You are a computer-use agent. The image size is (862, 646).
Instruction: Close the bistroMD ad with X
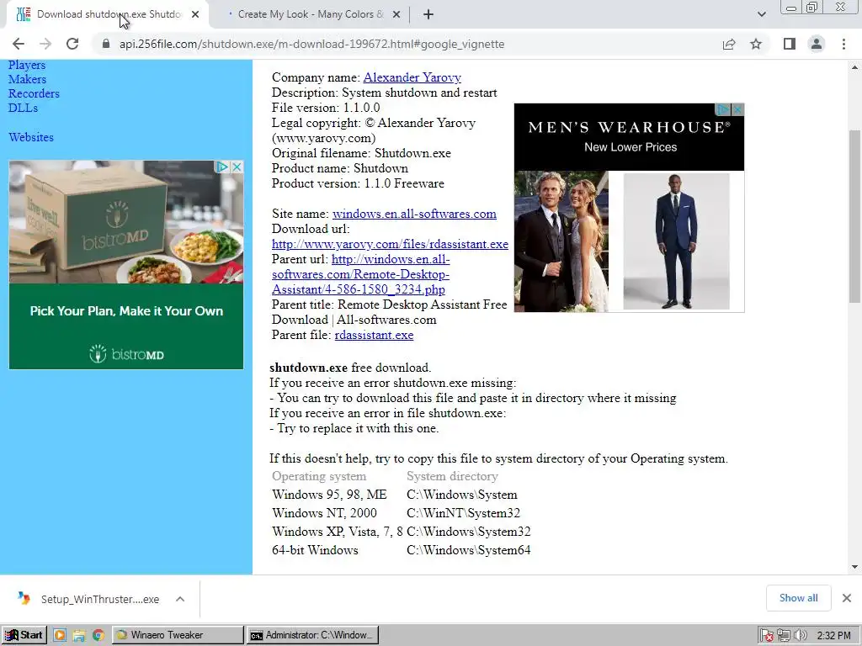237,167
